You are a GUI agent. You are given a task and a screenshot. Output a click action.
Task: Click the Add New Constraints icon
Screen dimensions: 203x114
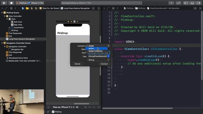pyautogui.click(x=94, y=107)
